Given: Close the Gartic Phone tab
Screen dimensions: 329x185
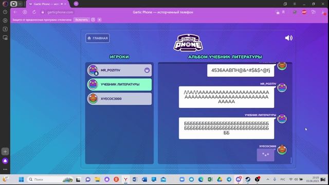Looking at the screenshot, I should click(x=66, y=4).
